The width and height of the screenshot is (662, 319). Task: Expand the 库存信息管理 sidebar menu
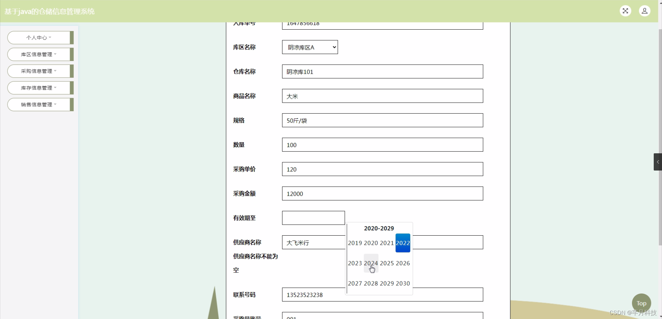click(x=38, y=88)
